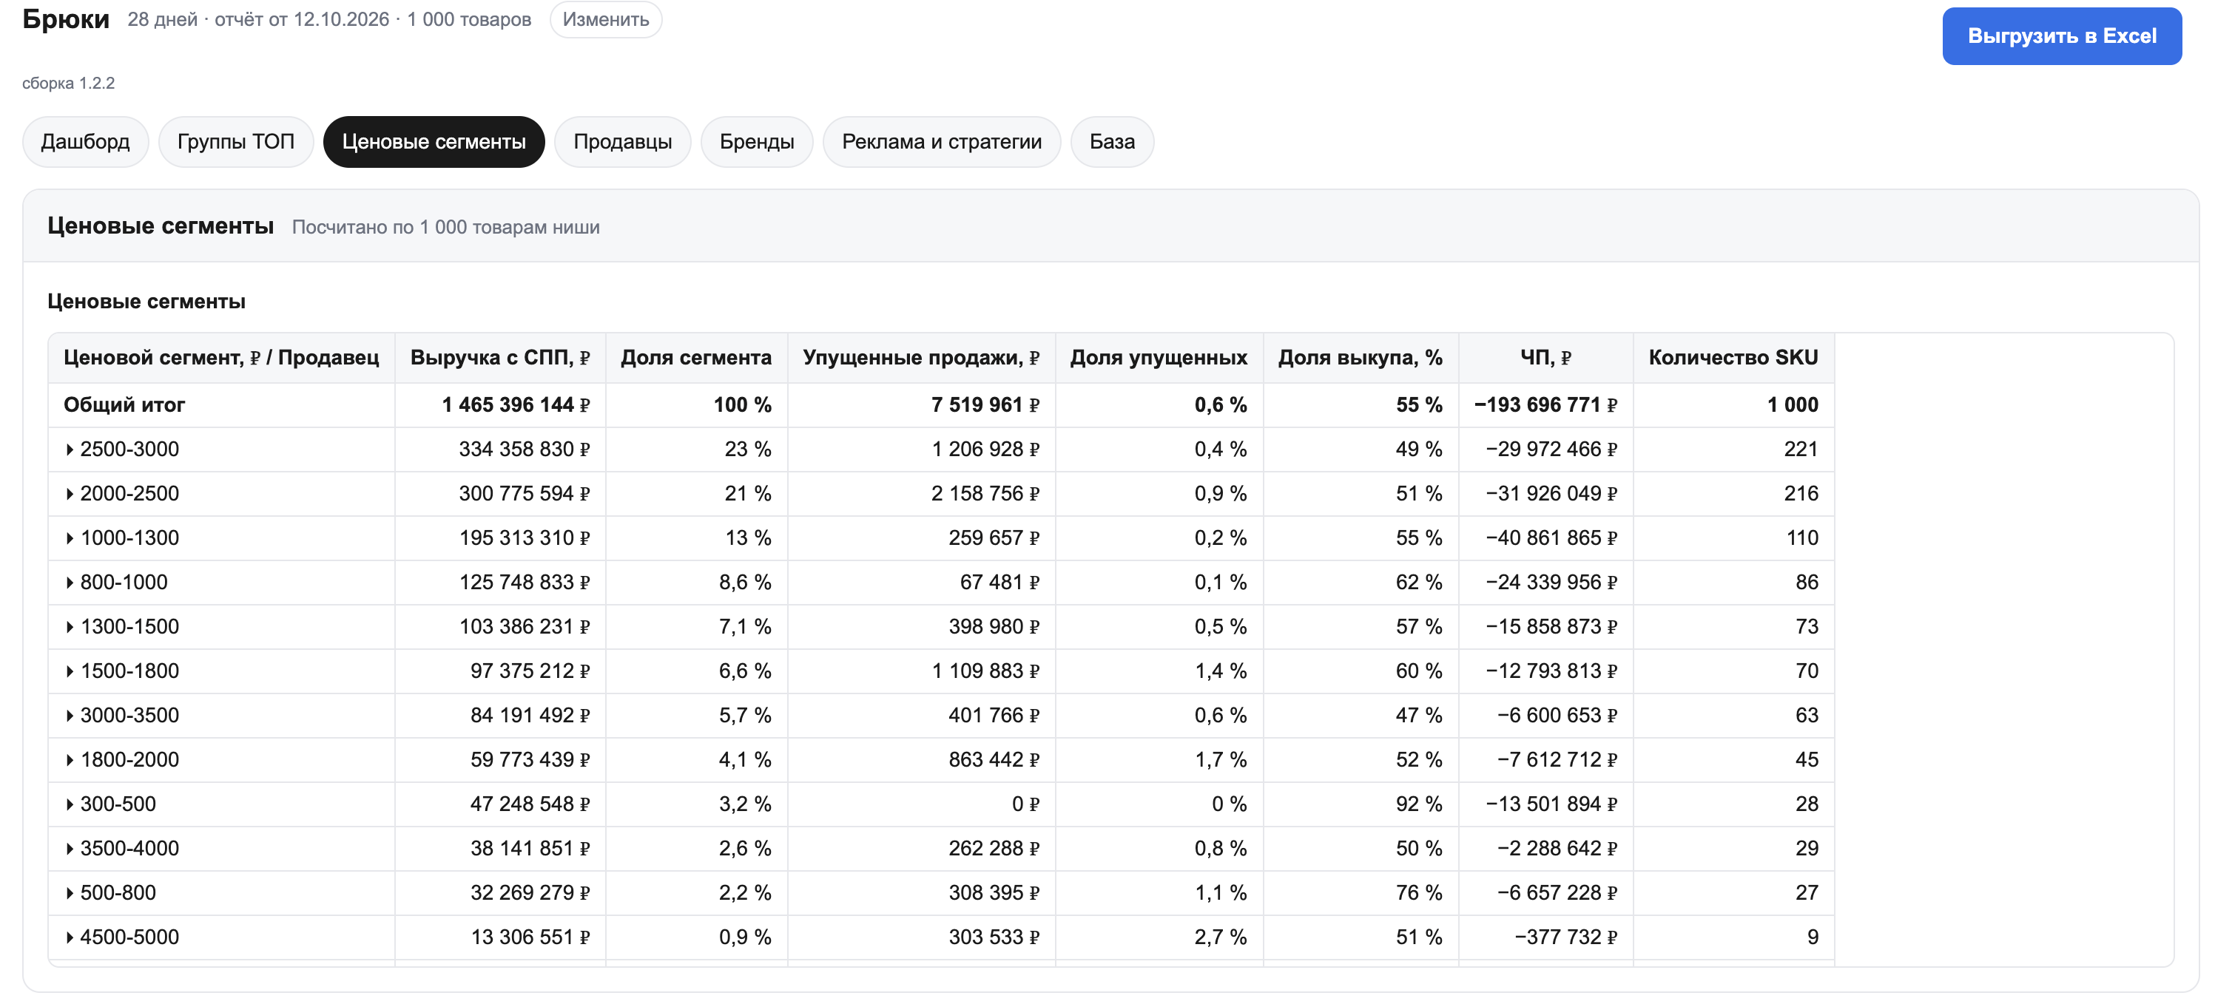2215x1004 pixels.
Task: Expand the 800-1000 price segment row
Action: click(70, 583)
